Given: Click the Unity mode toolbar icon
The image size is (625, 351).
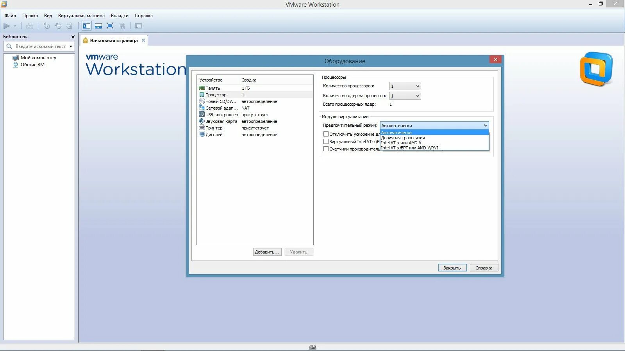Looking at the screenshot, I should [122, 26].
